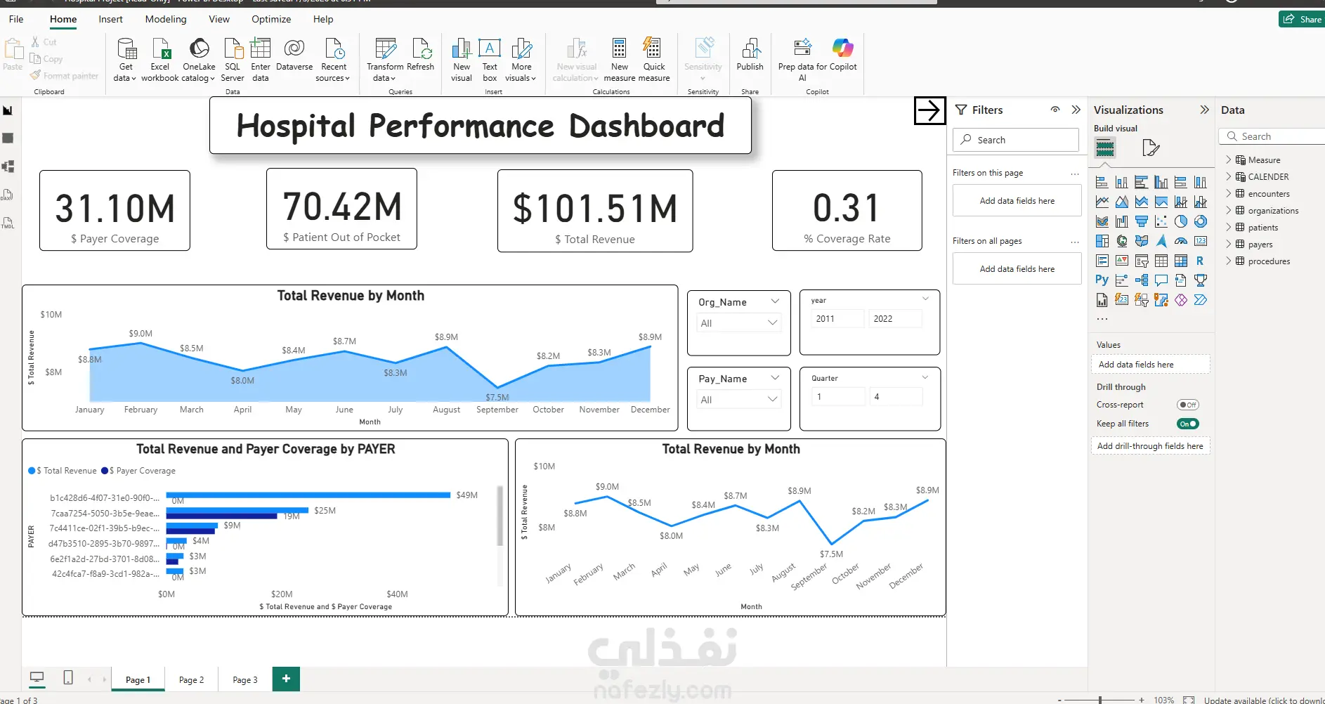Choose the donut chart visual

pyautogui.click(x=1201, y=222)
